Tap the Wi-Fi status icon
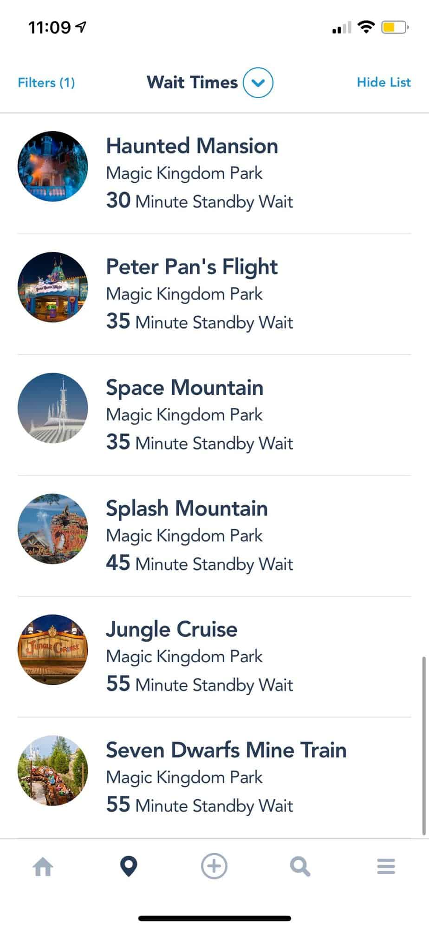429x930 pixels. (x=367, y=27)
